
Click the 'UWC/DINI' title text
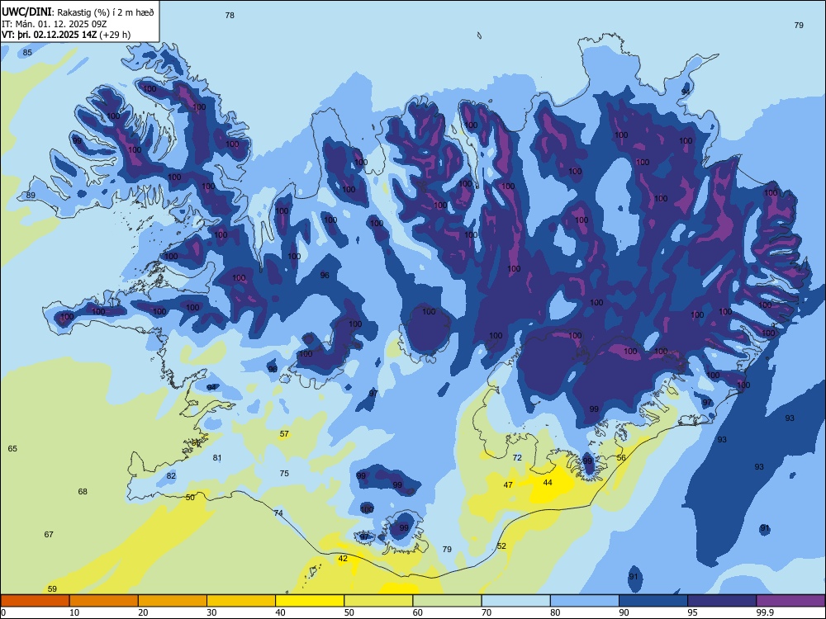26,12
